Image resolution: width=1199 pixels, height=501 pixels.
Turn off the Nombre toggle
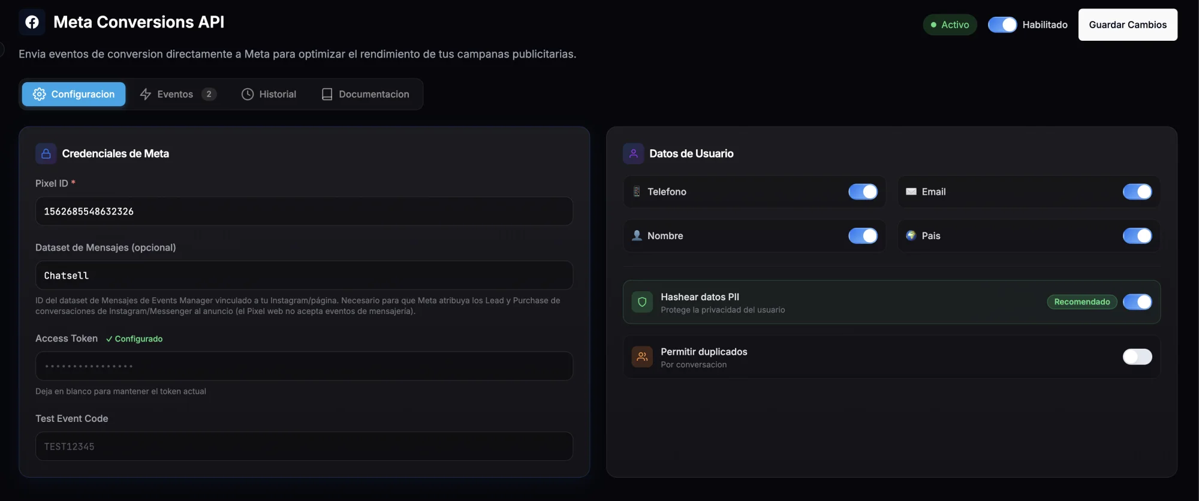point(863,236)
